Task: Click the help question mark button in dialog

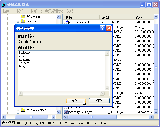Action: pos(102,28)
